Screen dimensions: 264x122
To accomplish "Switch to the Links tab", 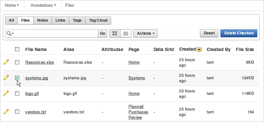I will click(x=60, y=20).
